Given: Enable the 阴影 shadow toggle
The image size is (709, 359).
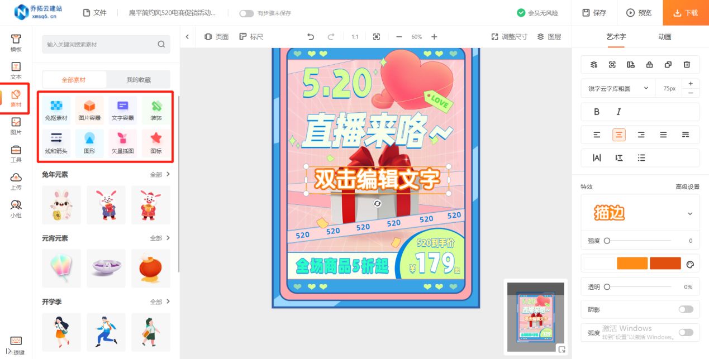Looking at the screenshot, I should click(x=686, y=309).
